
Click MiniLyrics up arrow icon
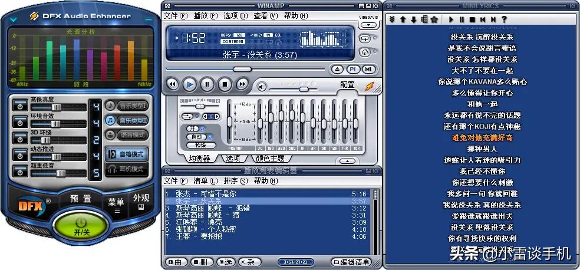(x=403, y=19)
